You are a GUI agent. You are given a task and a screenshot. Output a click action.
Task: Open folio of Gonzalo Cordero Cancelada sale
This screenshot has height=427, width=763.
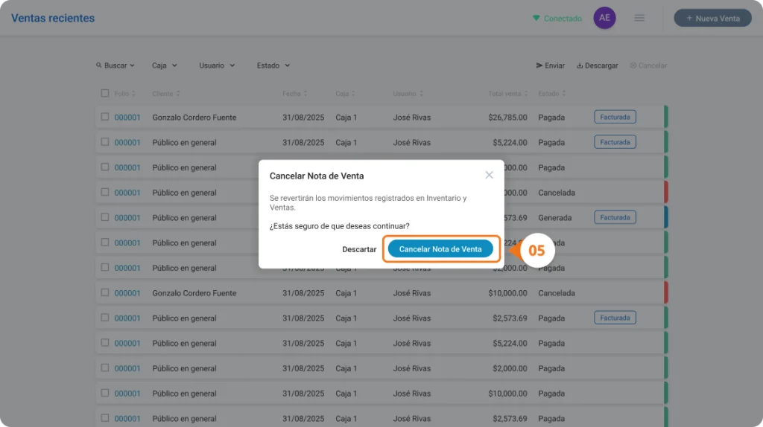[127, 293]
